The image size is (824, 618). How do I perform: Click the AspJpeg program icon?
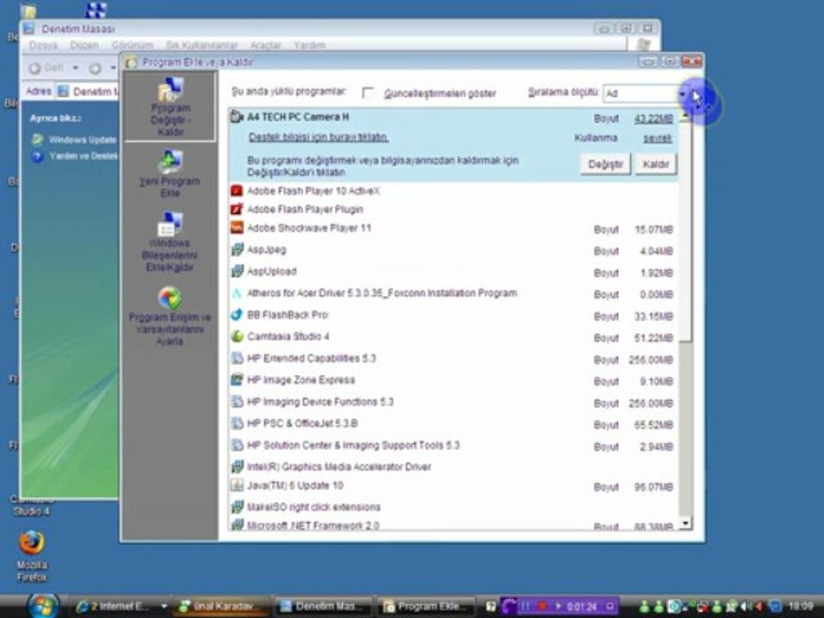coord(237,250)
